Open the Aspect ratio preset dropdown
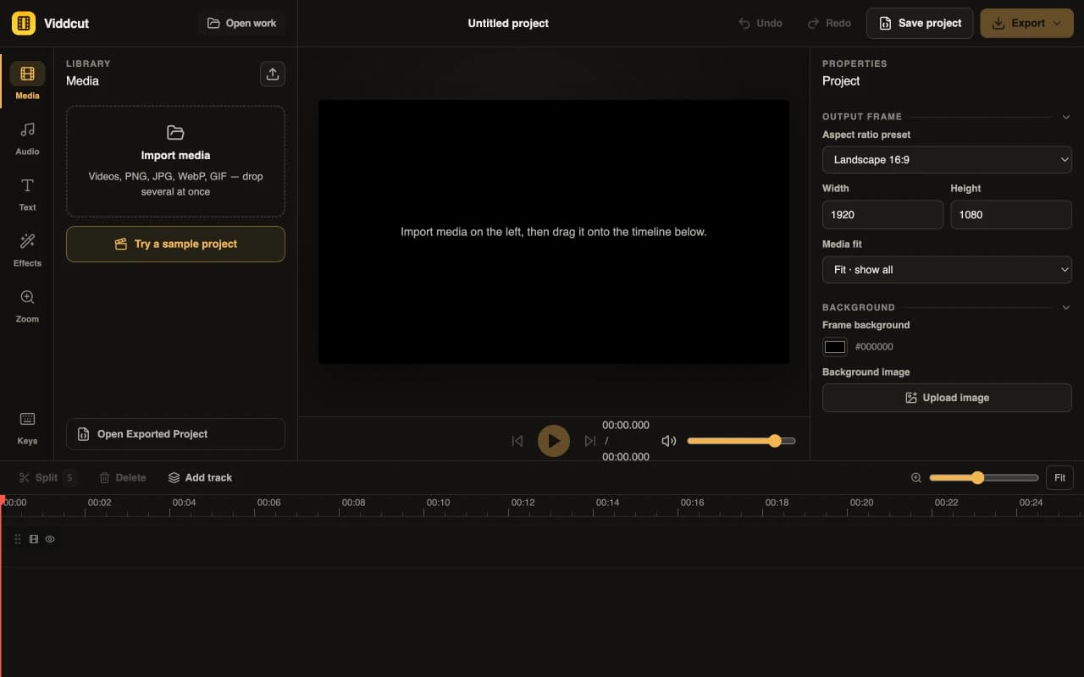The width and height of the screenshot is (1084, 677). pos(947,159)
